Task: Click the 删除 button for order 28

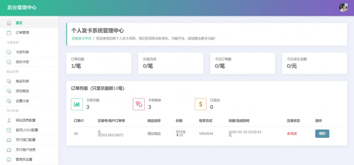Action: click(322, 133)
